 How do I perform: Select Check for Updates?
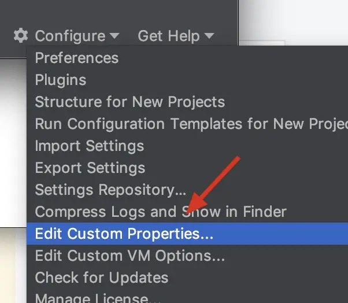[101, 278]
